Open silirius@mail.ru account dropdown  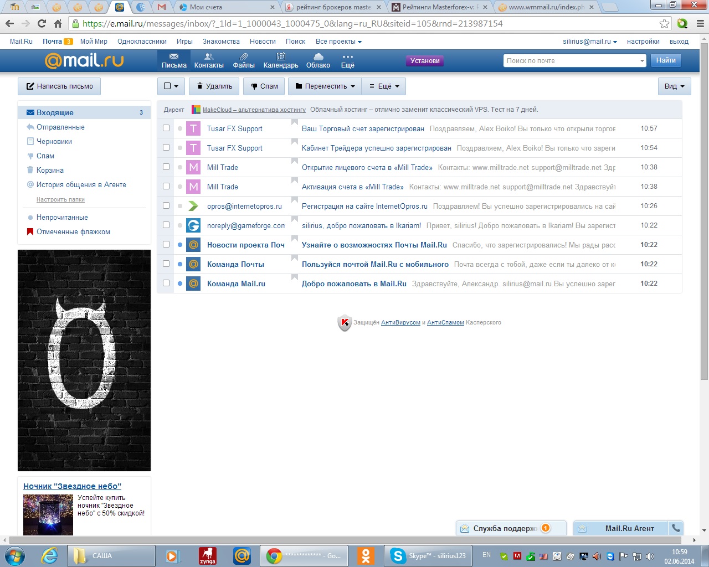(590, 42)
